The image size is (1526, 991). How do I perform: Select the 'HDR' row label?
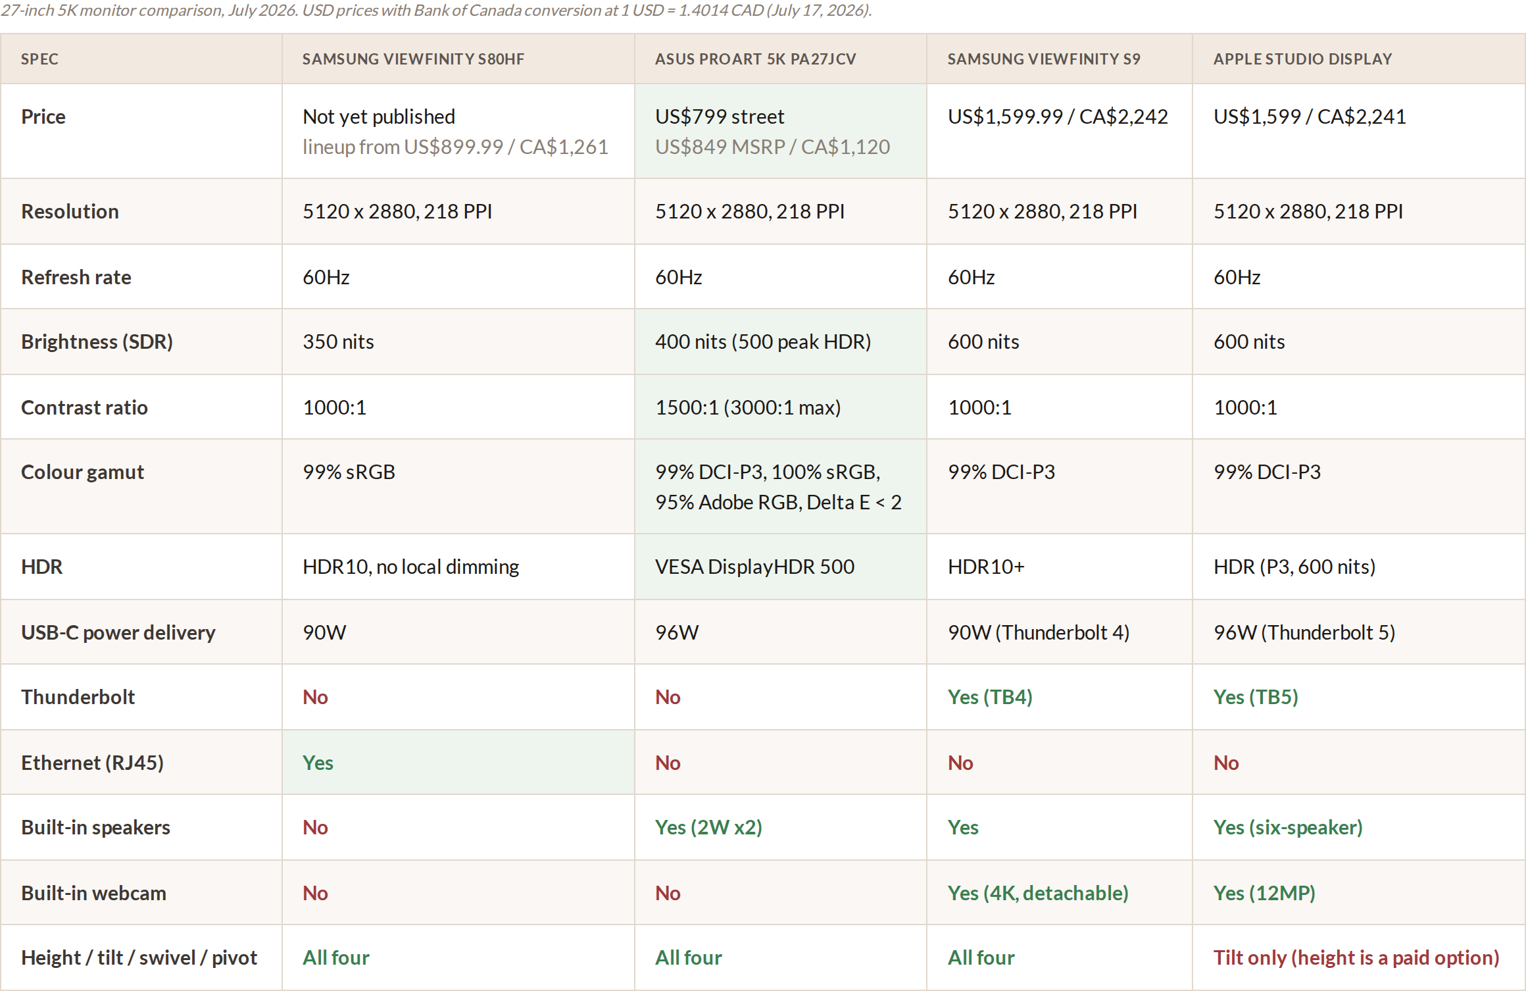(41, 567)
